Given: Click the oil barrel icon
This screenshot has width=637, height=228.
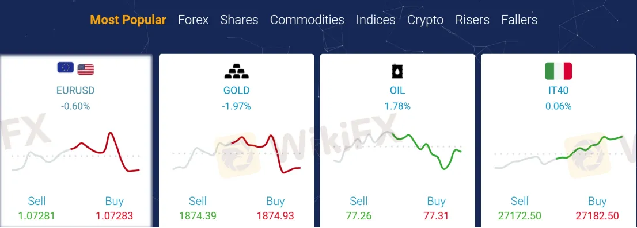Looking at the screenshot, I should pyautogui.click(x=397, y=71).
